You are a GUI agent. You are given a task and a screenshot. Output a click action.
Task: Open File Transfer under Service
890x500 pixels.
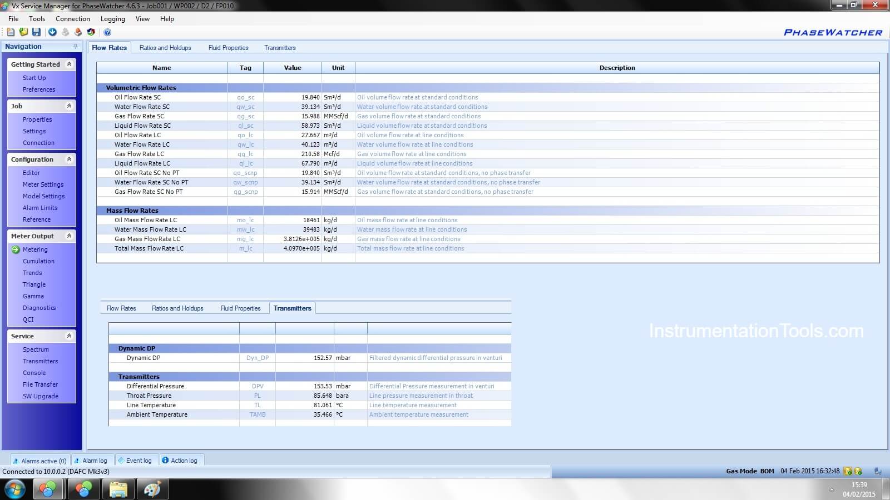tap(41, 384)
